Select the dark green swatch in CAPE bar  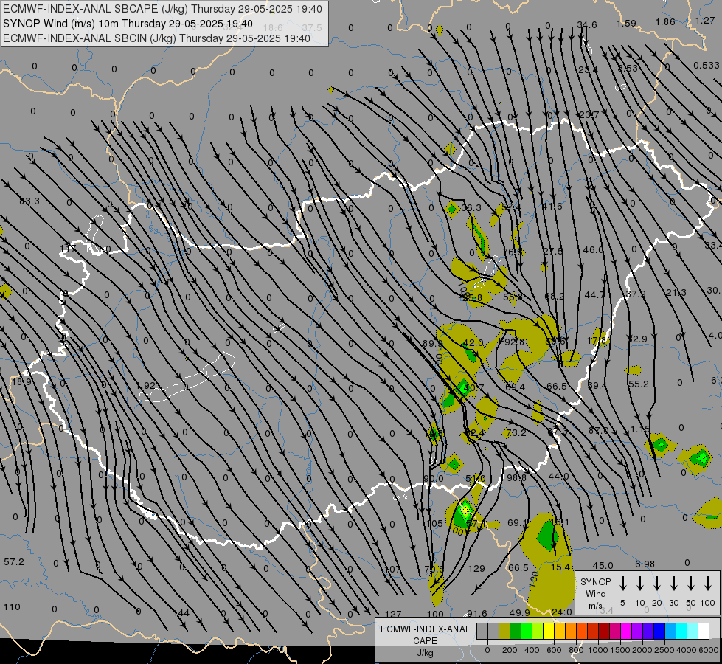point(516,632)
